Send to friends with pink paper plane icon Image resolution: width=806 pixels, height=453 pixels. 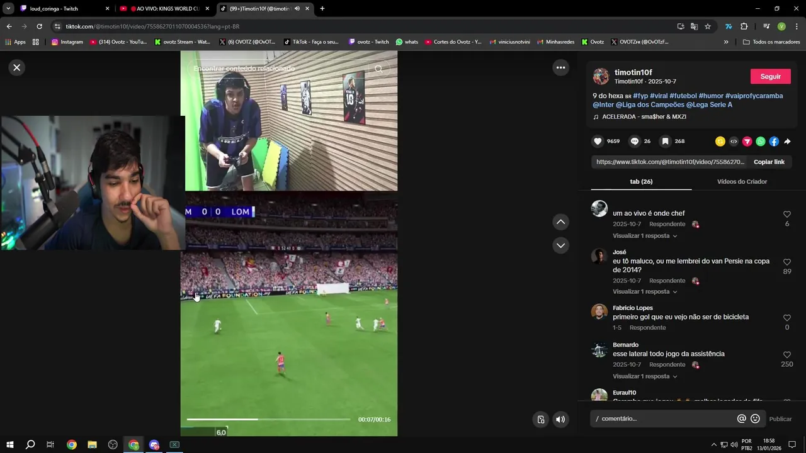(x=747, y=142)
